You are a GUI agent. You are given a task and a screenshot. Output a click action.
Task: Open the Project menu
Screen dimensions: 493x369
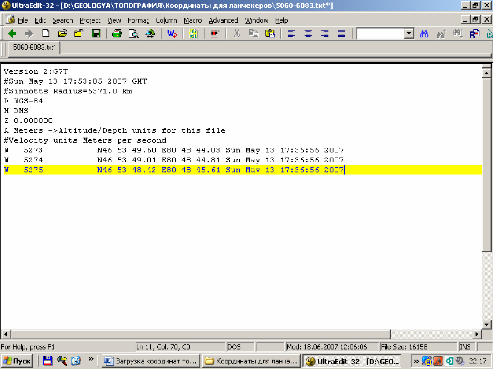pos(90,20)
